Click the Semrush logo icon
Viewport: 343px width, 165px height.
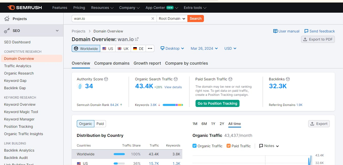[x=11, y=8]
